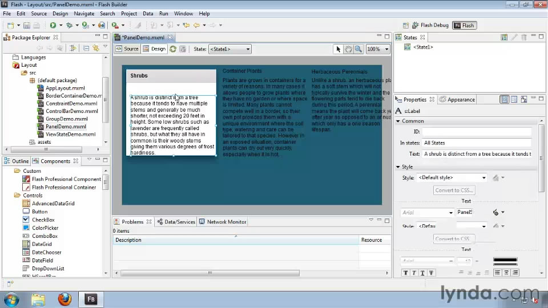The width and height of the screenshot is (548, 308).
Task: Click the New State icon in States panel
Action: (504, 38)
